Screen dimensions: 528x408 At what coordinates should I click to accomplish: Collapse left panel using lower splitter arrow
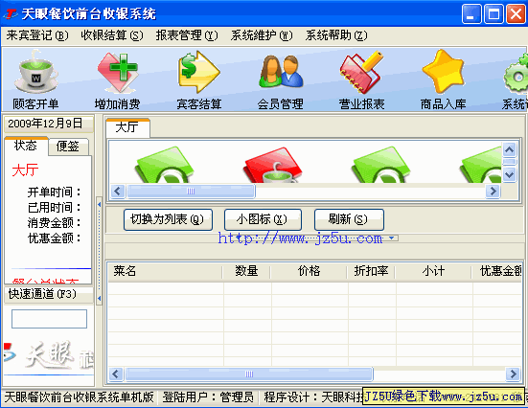tap(99, 298)
